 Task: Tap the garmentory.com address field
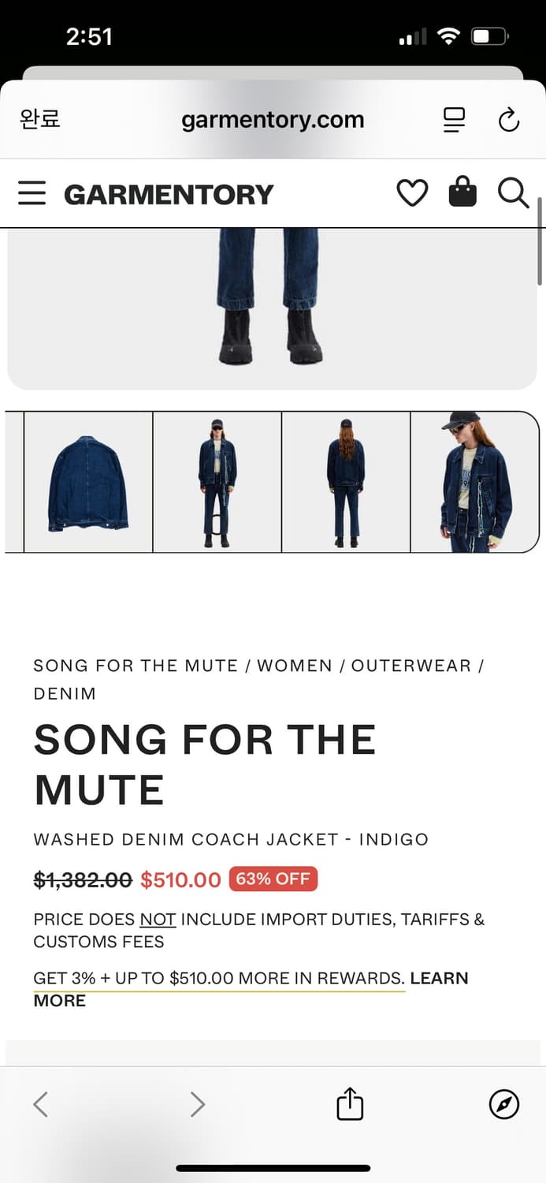[273, 120]
